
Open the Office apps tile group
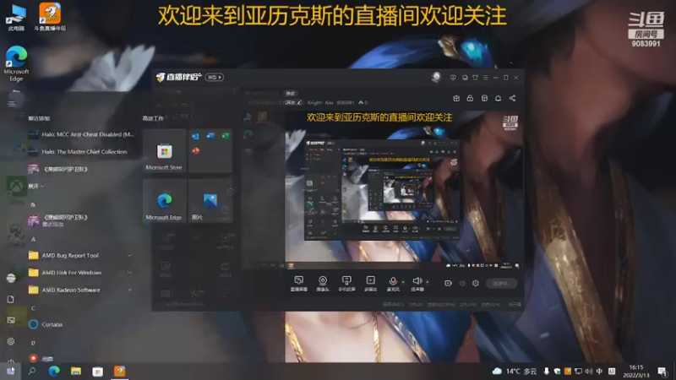(x=210, y=151)
